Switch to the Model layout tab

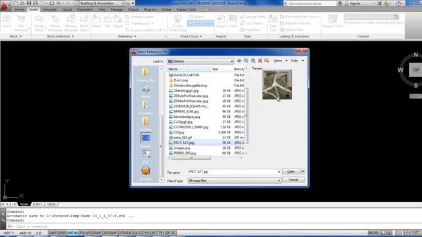[24, 204]
